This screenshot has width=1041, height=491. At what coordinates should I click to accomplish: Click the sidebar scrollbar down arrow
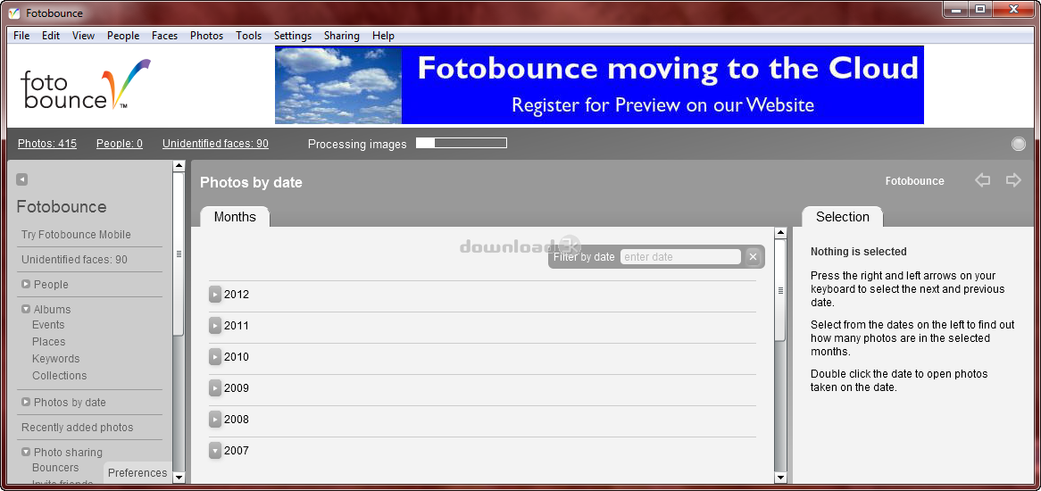(179, 477)
